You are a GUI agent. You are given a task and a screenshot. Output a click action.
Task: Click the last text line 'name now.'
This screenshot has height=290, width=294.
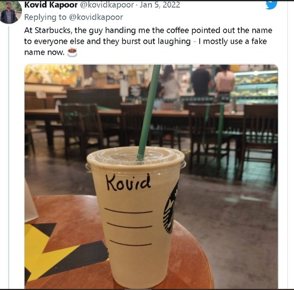pos(44,52)
